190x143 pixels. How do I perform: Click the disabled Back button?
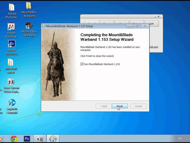[104, 106]
